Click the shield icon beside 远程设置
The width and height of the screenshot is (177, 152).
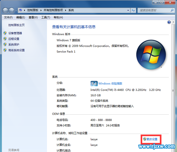pos(5,39)
